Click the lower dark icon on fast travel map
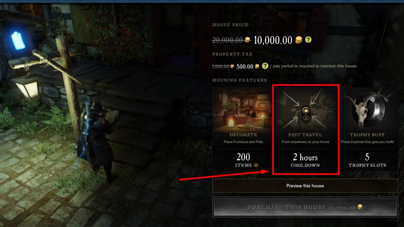 coord(306,119)
